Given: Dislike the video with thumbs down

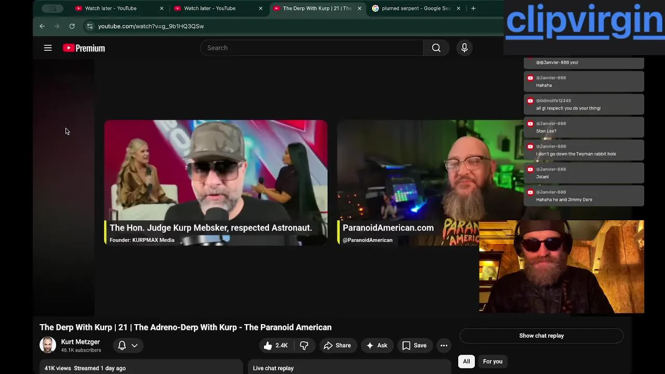Looking at the screenshot, I should (x=304, y=345).
